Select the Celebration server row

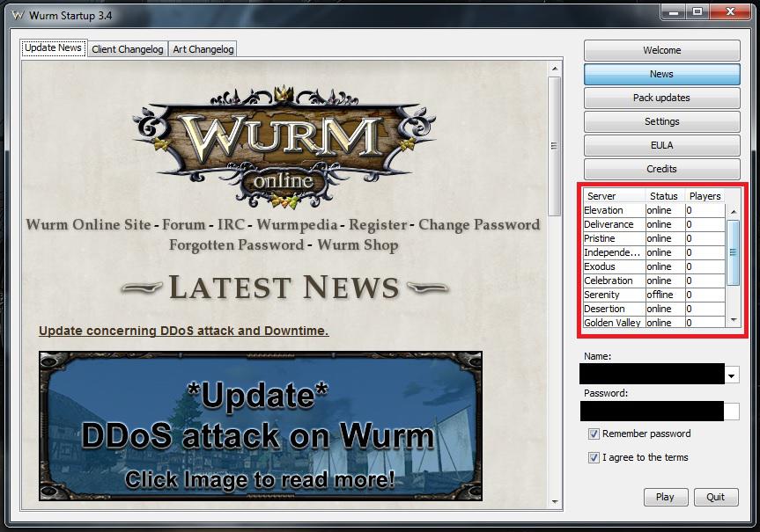654,281
